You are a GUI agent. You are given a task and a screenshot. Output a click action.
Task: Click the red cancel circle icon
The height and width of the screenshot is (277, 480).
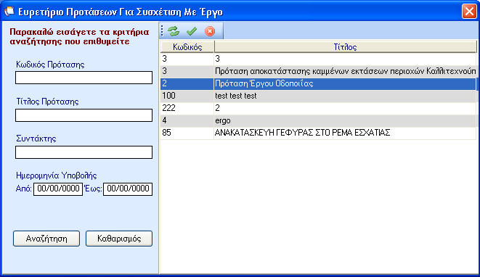210,31
